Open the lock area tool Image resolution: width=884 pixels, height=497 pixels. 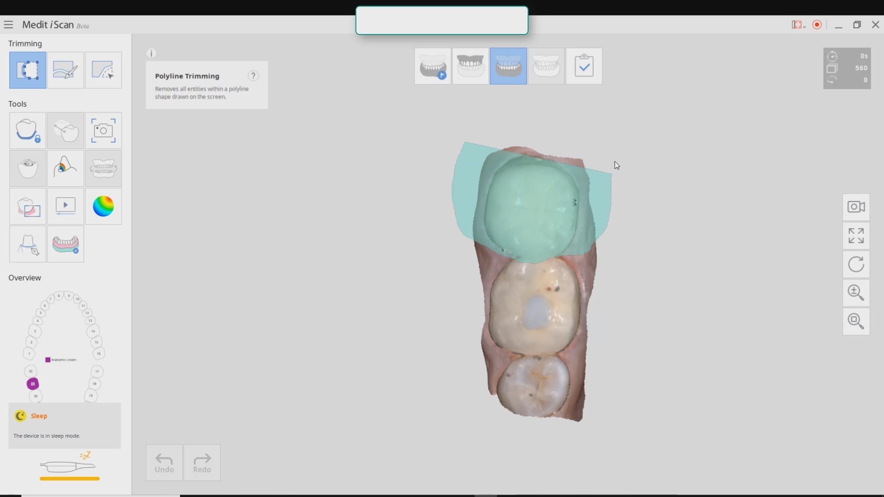[x=28, y=131]
